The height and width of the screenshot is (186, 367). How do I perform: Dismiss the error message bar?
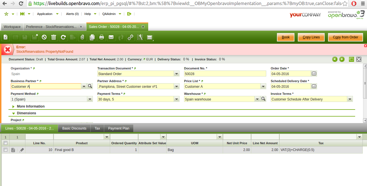click(x=365, y=46)
